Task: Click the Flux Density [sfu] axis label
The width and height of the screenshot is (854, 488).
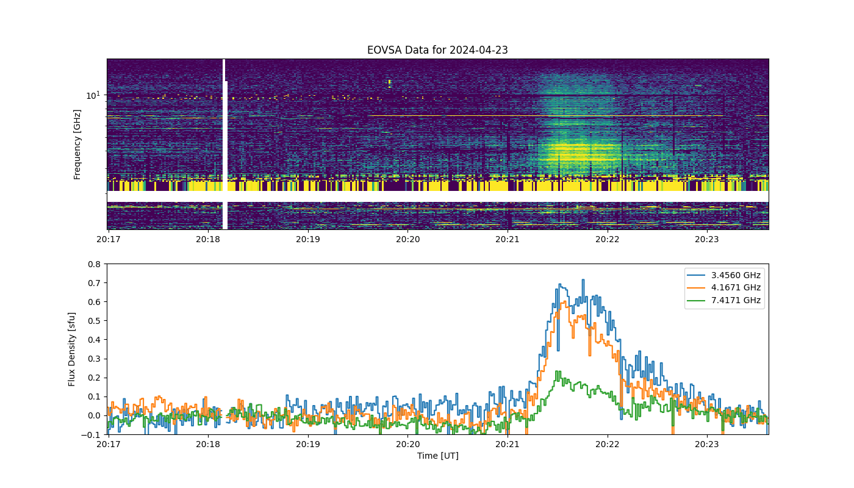Action: point(72,350)
